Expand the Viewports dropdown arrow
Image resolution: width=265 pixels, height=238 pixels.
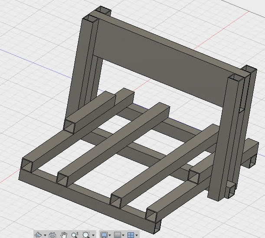[x=137, y=235]
